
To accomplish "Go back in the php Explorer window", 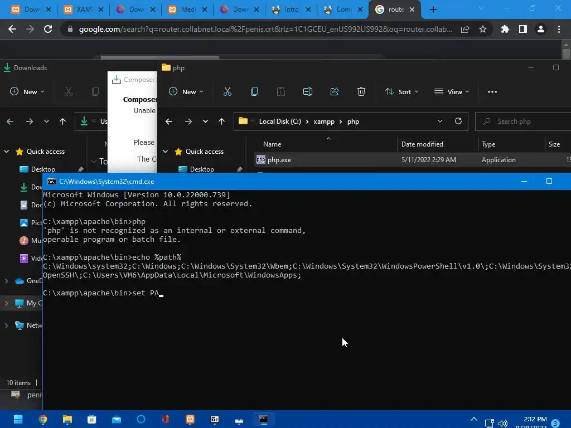I will click(x=168, y=121).
